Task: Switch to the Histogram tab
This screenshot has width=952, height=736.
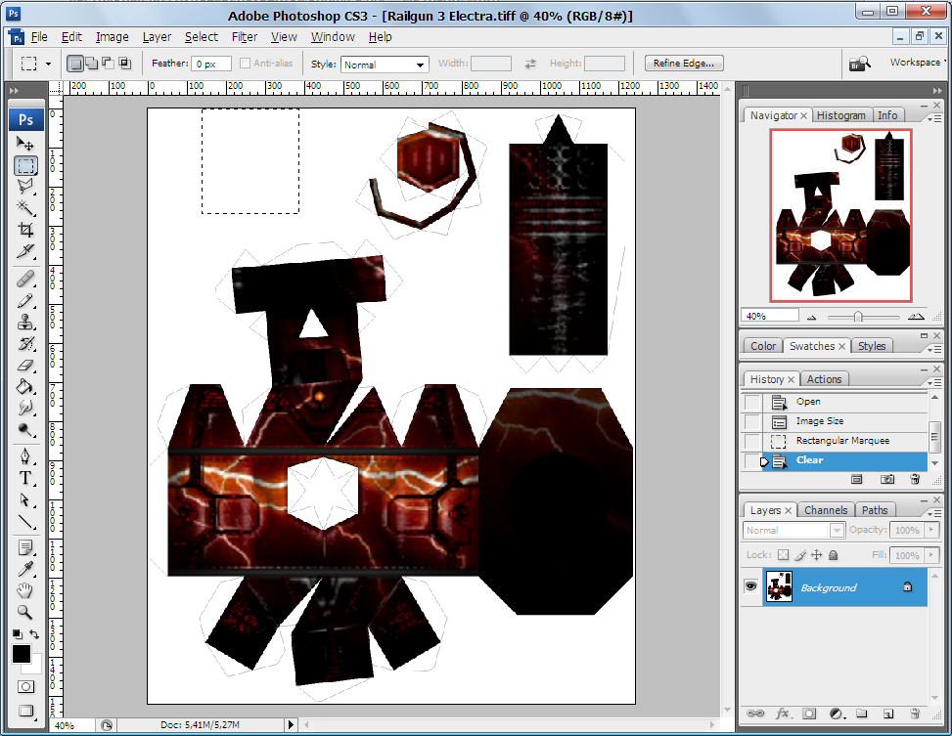Action: coord(841,115)
